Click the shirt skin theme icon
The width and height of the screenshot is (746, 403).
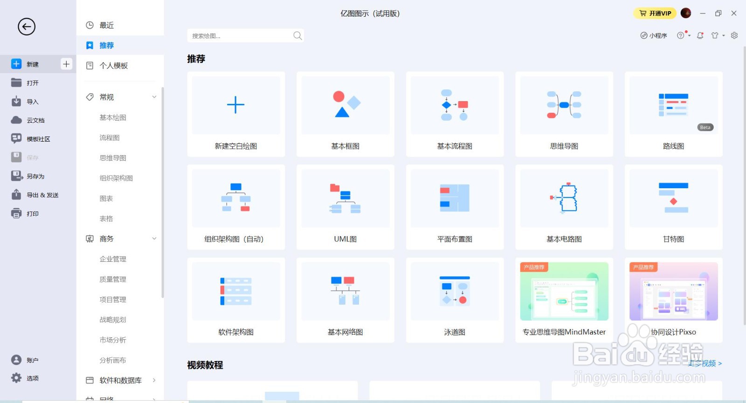[715, 35]
